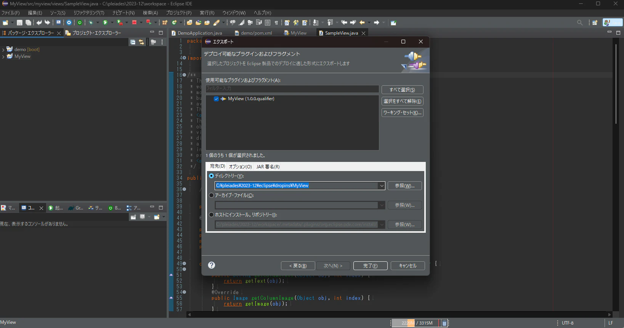The height and width of the screenshot is (328, 624).
Task: Expand the demo [boot] project tree node
Action: coord(3,50)
